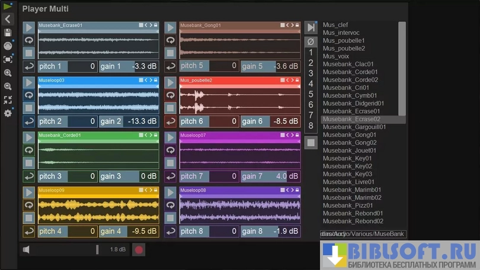Collapse the panel with the left chevron
Screen dimensions: 480x270
tap(8, 19)
